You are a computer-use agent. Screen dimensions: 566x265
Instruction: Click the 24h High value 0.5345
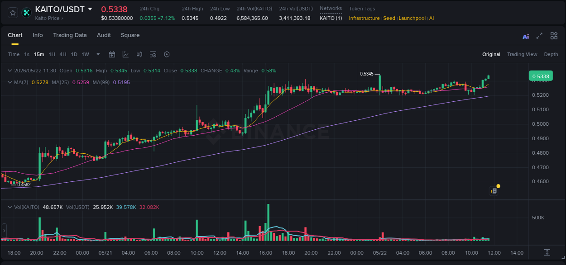(x=190, y=18)
